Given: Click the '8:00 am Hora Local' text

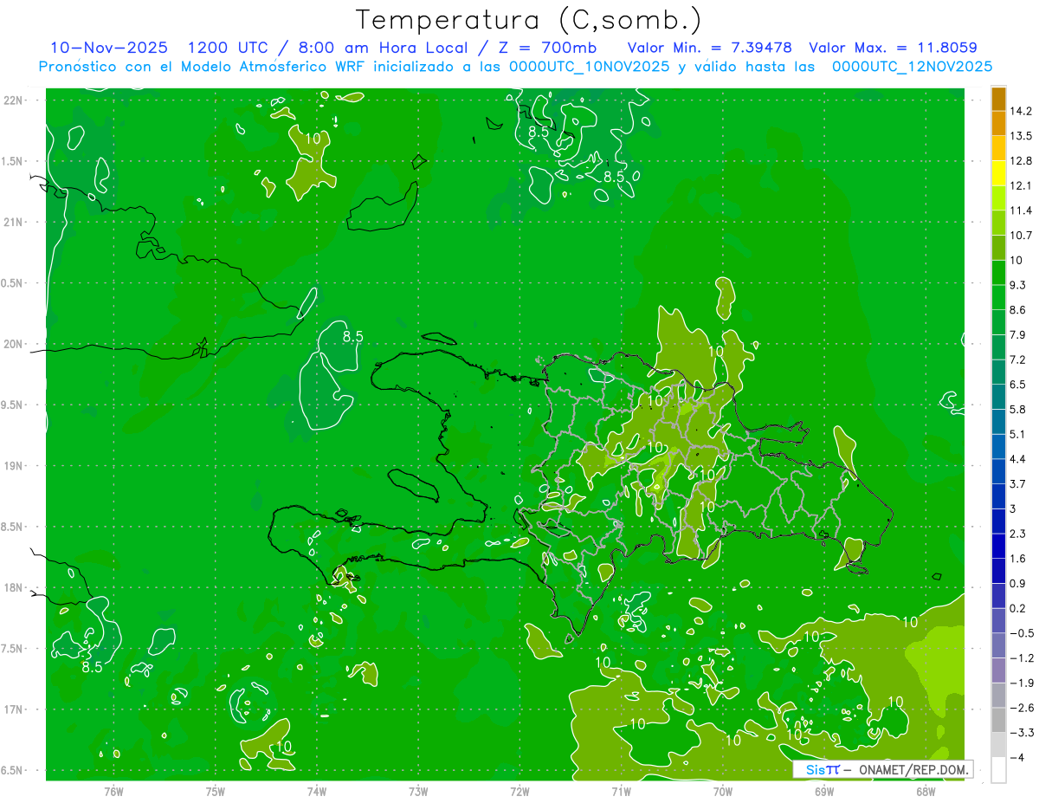Looking at the screenshot, I should click(x=384, y=48).
